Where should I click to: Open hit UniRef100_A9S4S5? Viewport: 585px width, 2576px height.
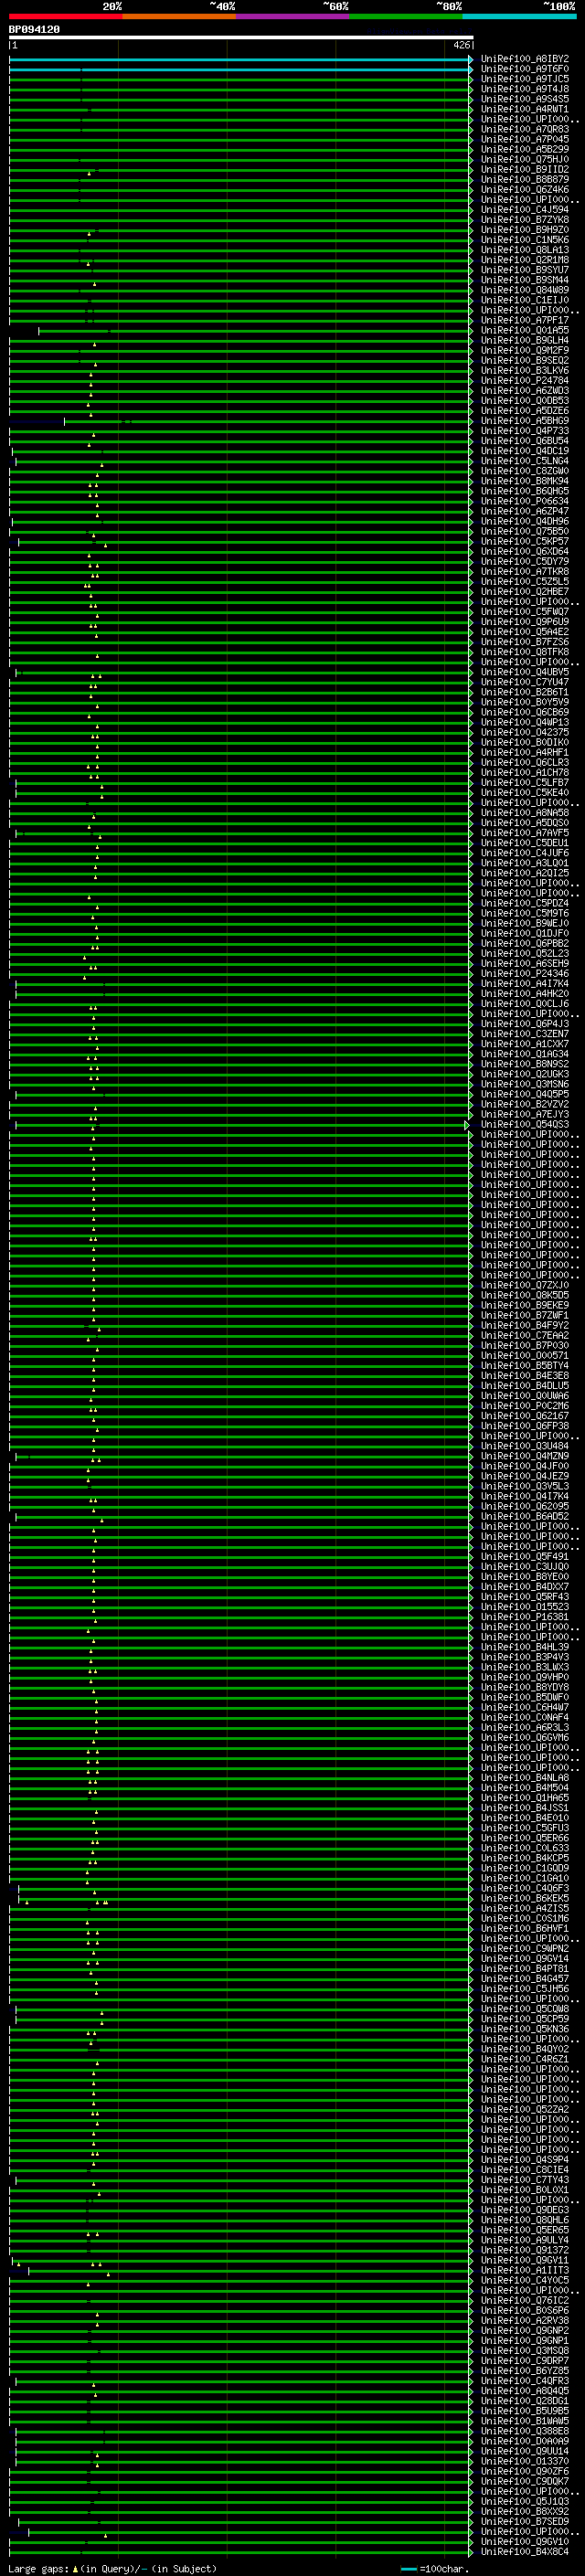click(x=525, y=99)
